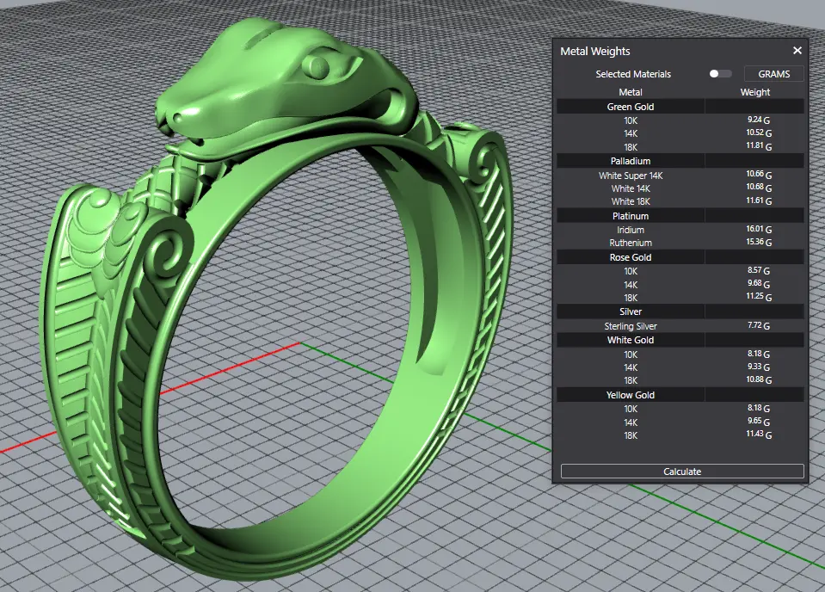Click the 9.24 G weight value
The height and width of the screenshot is (592, 825).
759,120
